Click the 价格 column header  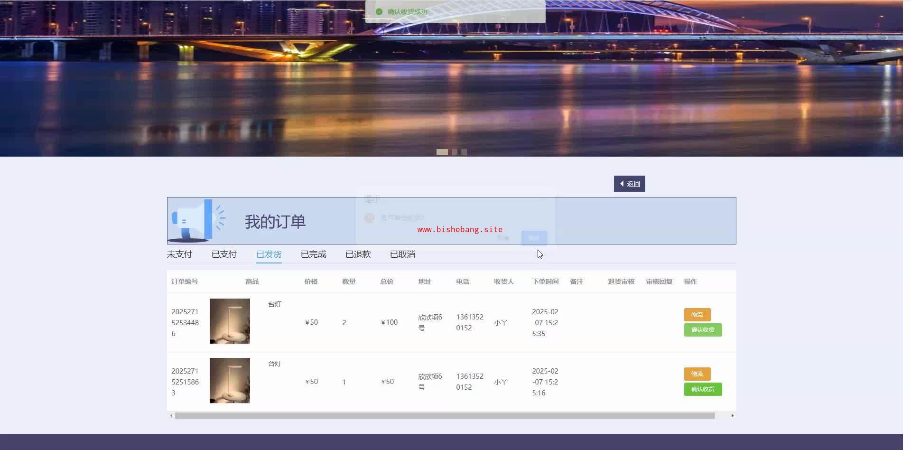tap(311, 281)
